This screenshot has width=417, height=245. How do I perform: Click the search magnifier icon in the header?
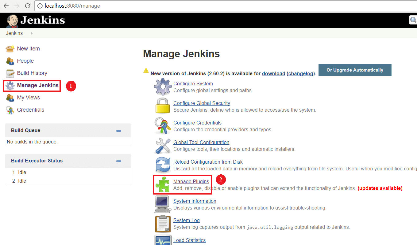[x=413, y=20]
